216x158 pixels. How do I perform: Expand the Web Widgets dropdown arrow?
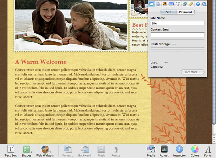point(50,152)
